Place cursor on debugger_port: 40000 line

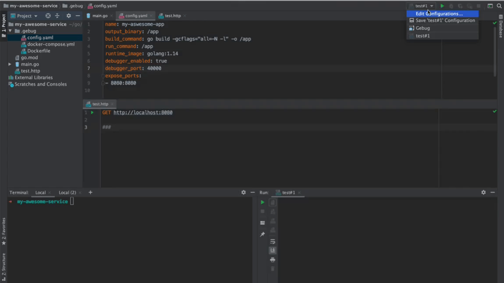pos(133,68)
